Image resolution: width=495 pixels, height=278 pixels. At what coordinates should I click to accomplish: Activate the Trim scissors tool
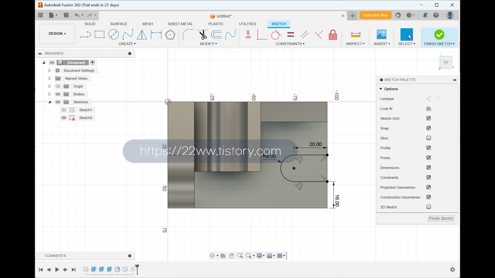coord(203,34)
